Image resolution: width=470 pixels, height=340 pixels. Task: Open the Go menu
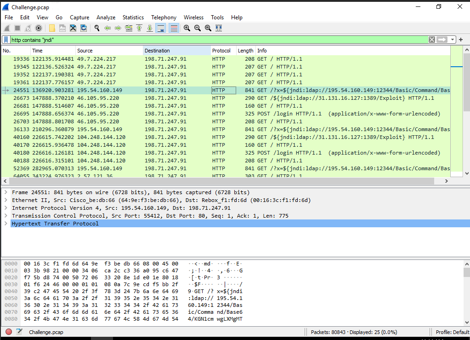point(59,17)
